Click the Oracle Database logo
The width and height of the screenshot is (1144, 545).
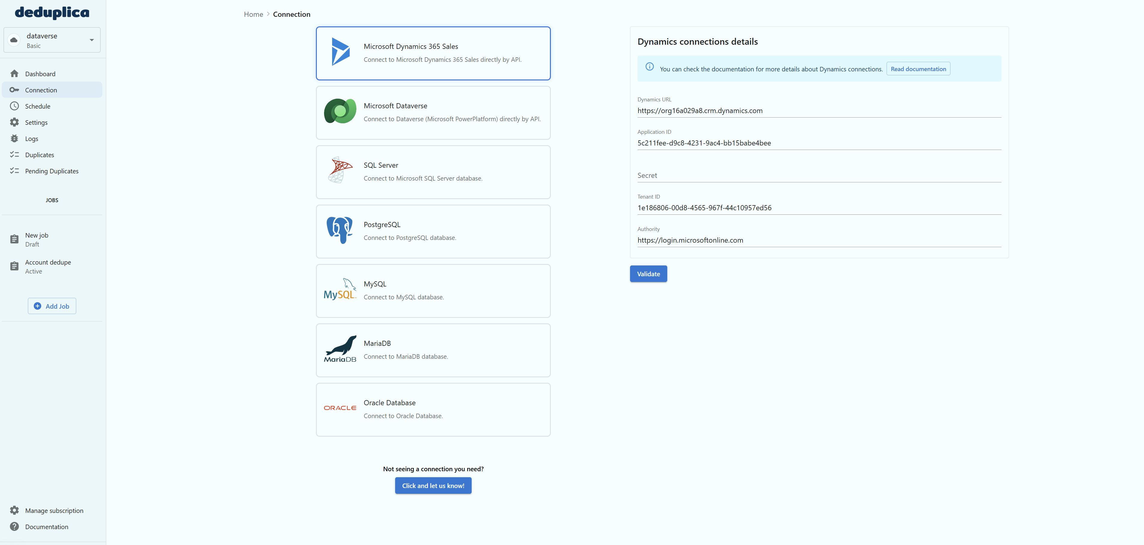340,407
